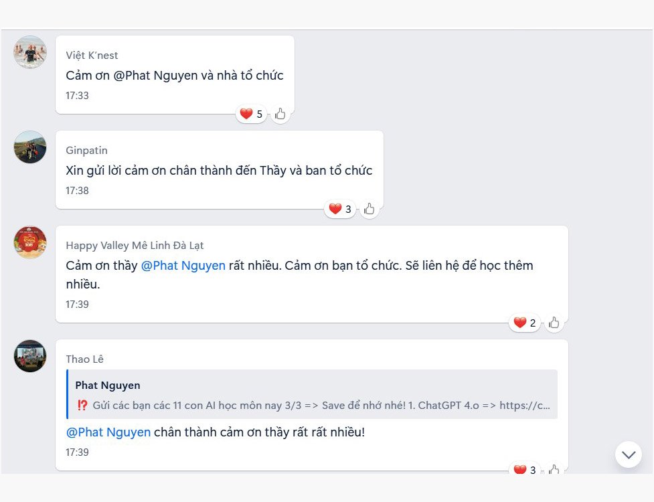654x502 pixels.
Task: Click heart reaction on Thao Lê's message
Action: [524, 469]
